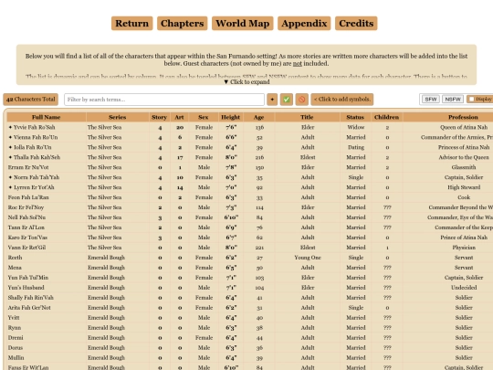Image resolution: width=493 pixels, height=370 pixels.
Task: Select the Mullin name cell
Action: point(47,358)
